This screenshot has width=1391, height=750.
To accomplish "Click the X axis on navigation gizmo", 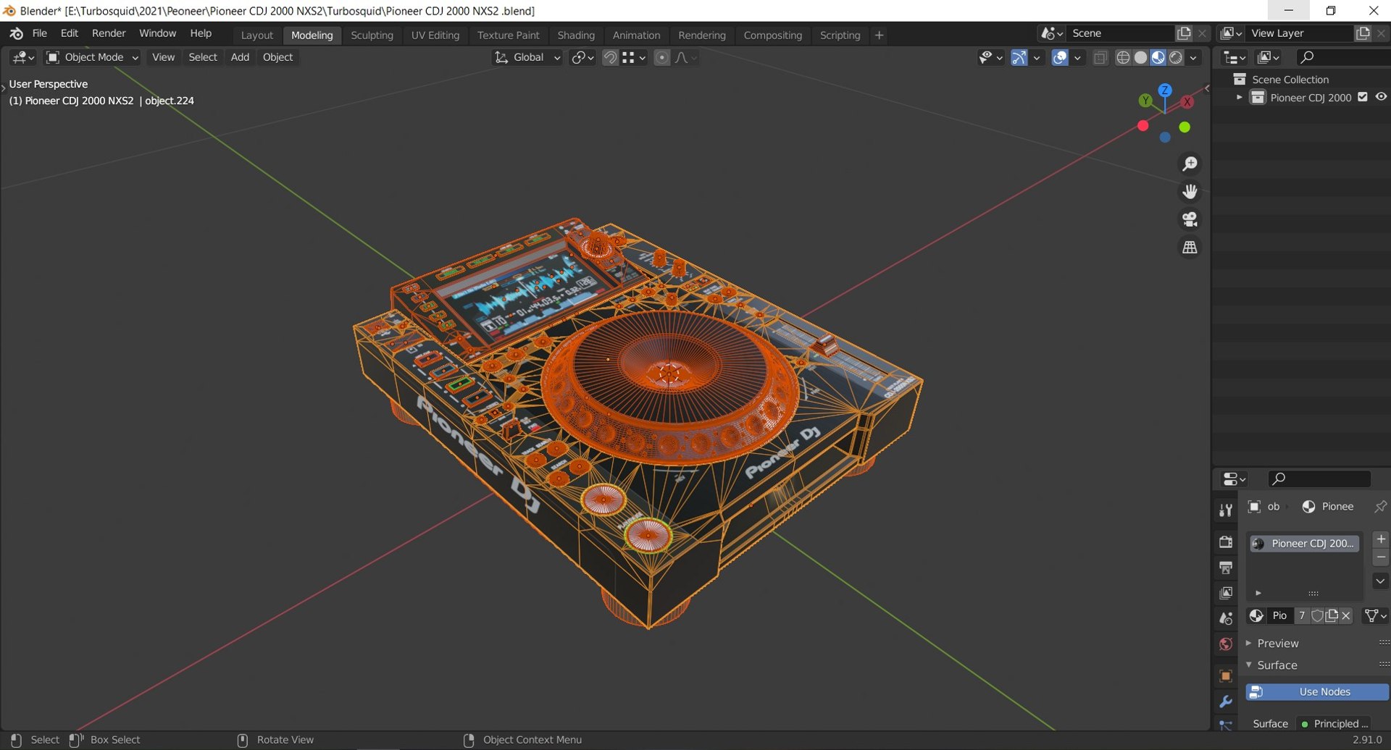I will pyautogui.click(x=1187, y=102).
